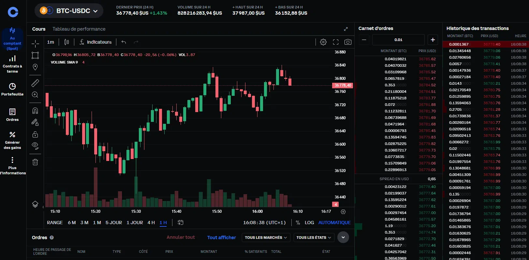Hide all drawings with eye icon
Viewport: 529px width, 260px height.
point(35,146)
